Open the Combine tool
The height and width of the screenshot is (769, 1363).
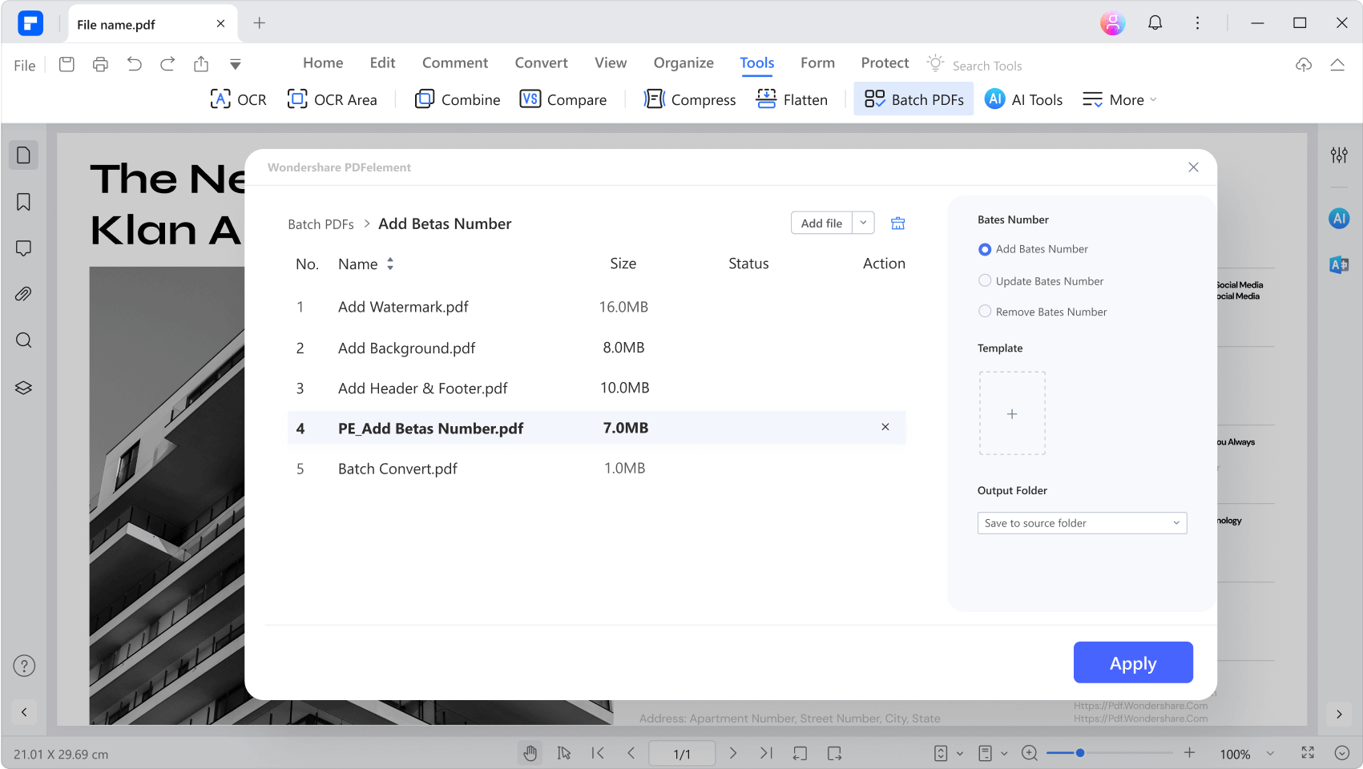(x=458, y=99)
